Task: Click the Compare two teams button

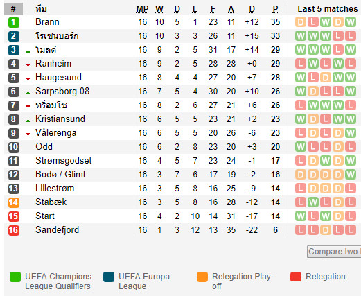Action: pos(334,252)
